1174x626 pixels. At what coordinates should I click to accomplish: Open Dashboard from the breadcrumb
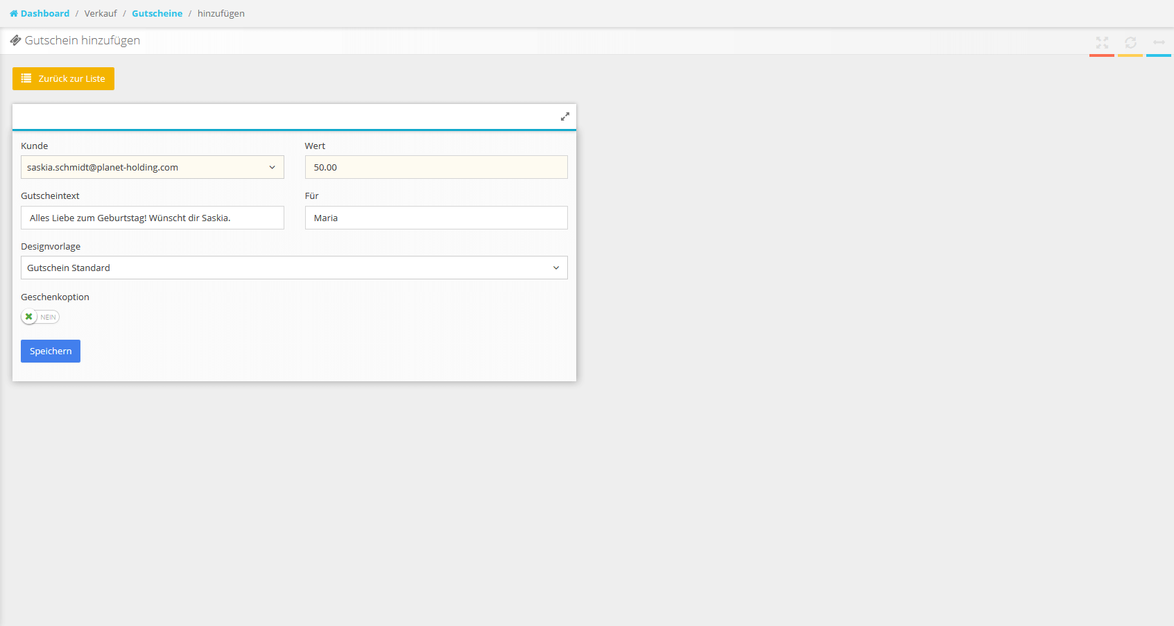pos(45,13)
